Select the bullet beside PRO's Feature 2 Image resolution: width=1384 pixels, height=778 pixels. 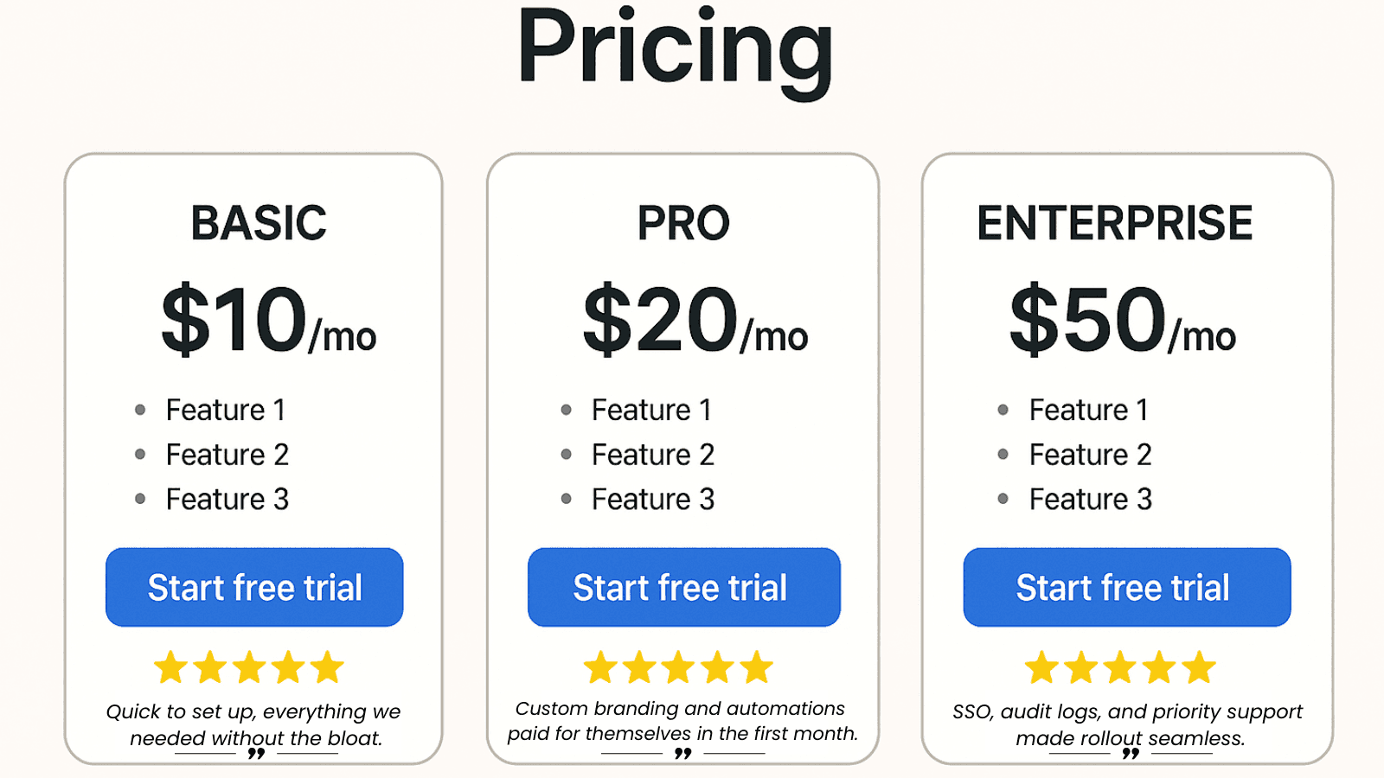pos(567,456)
